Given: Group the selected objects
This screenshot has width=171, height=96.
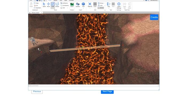Looking at the screenshot, I should (100, 3).
